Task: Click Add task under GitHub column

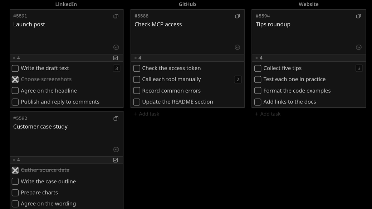Action: [146, 114]
